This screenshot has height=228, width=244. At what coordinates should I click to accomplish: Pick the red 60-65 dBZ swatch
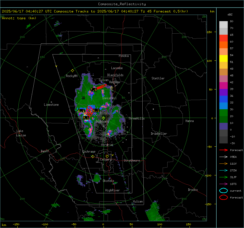click(223, 38)
